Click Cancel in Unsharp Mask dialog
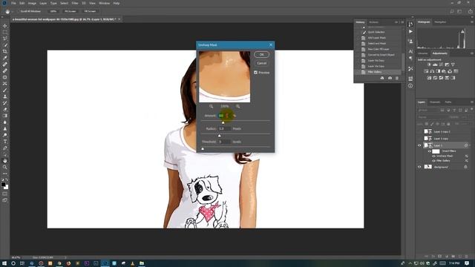The image size is (475, 267). click(x=262, y=63)
